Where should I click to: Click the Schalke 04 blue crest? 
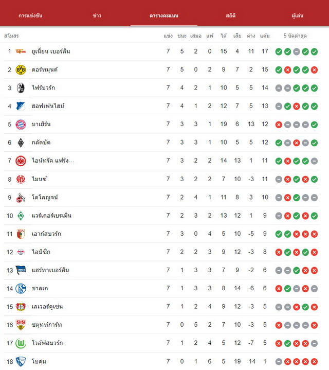pyautogui.click(x=21, y=288)
